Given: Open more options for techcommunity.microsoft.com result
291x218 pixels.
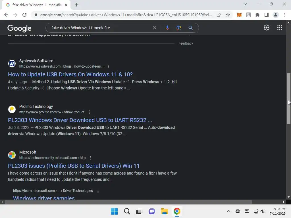Looking at the screenshot, I should tap(90, 158).
